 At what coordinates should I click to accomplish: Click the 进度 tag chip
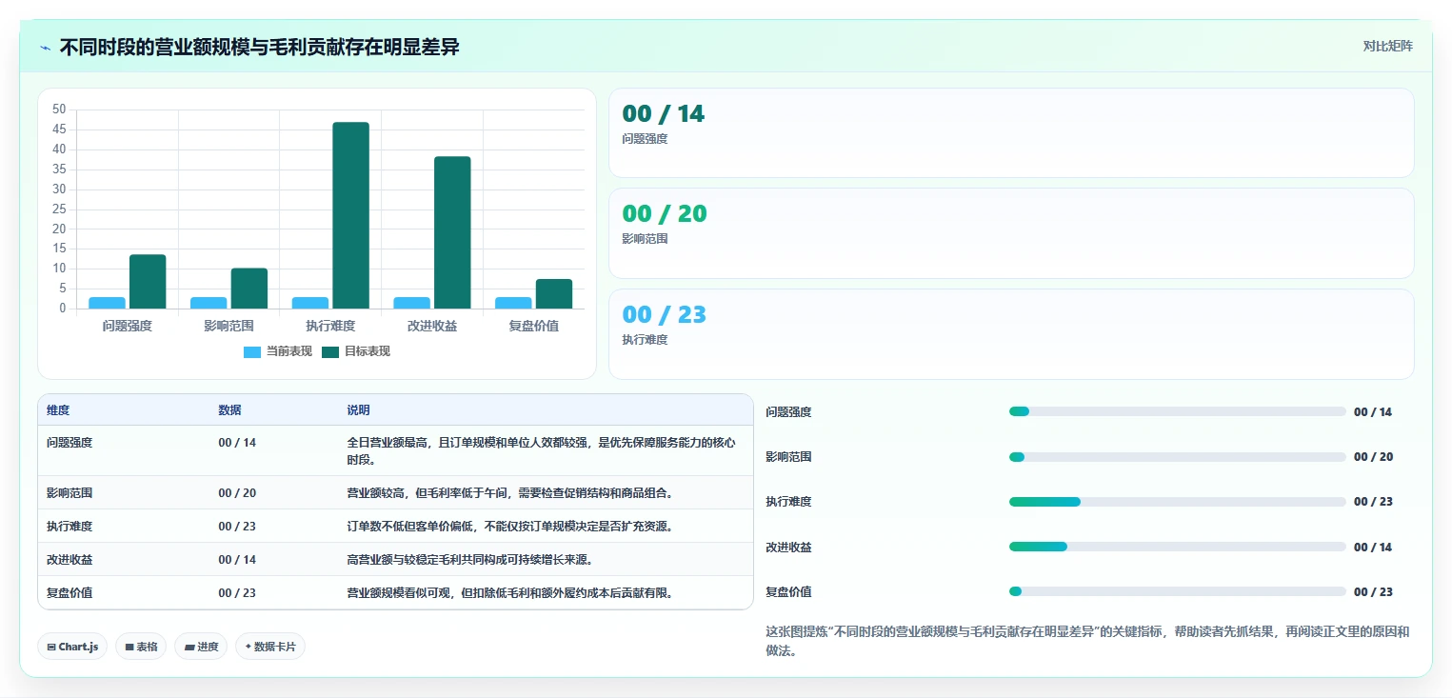pyautogui.click(x=201, y=647)
